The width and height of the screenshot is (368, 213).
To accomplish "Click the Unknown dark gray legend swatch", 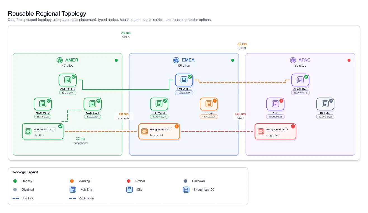I will coord(185,181).
